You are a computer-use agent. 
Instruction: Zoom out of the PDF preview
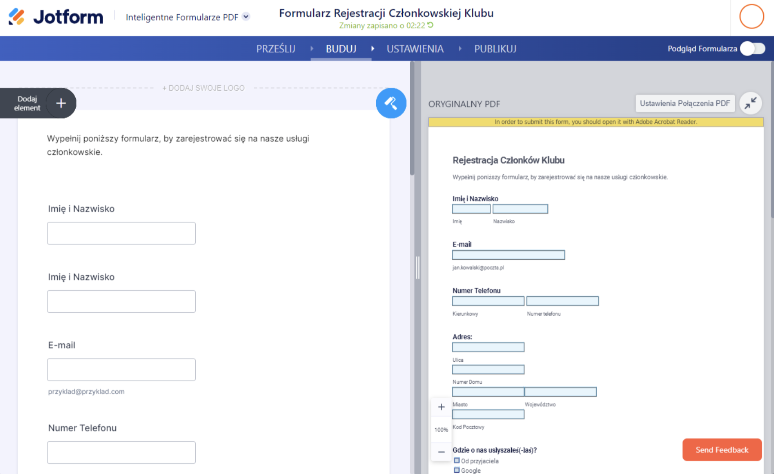(x=441, y=452)
